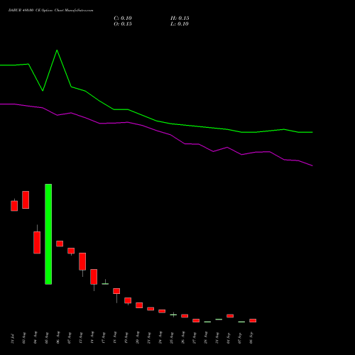This screenshot has height=355, width=355.
Task: Click the "08 Sep" axis date label
Action: click(x=251, y=337)
